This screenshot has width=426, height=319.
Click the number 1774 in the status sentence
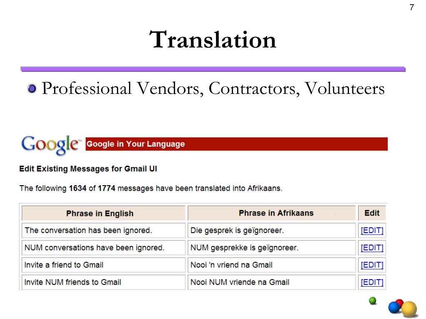pos(106,188)
